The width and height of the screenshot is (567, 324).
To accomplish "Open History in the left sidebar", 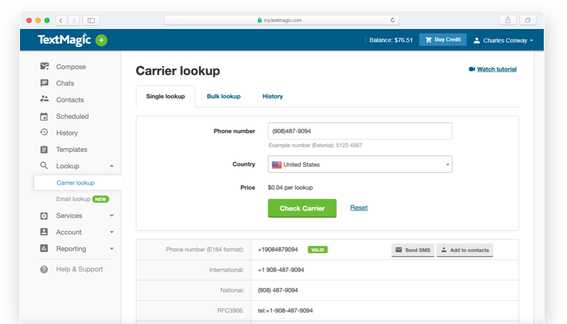I will point(67,133).
